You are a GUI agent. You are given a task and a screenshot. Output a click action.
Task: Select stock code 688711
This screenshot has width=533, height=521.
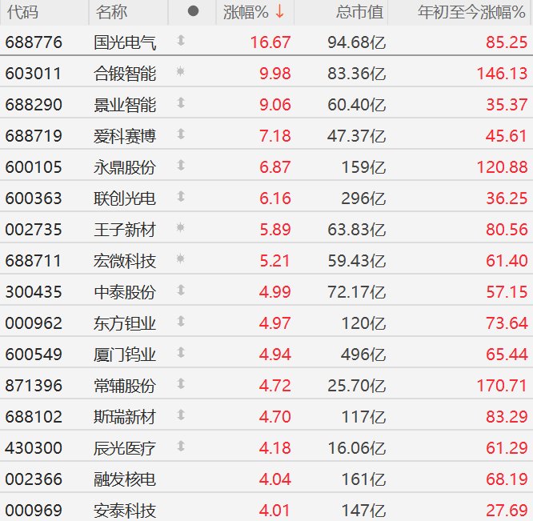coord(34,261)
